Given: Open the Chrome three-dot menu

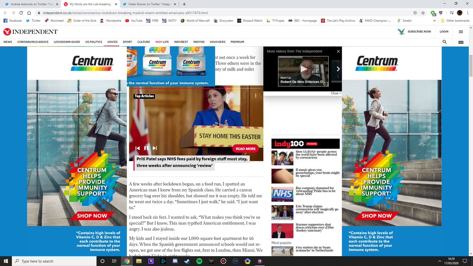Looking at the screenshot, I should coord(468,13).
